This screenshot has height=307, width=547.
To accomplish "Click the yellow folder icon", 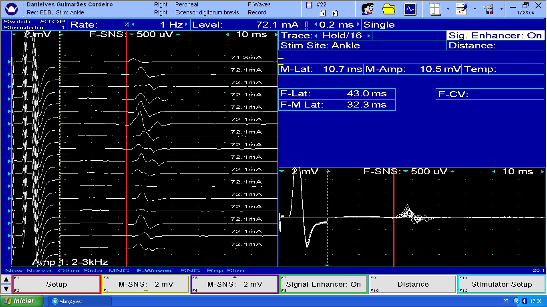I will coord(389,9).
